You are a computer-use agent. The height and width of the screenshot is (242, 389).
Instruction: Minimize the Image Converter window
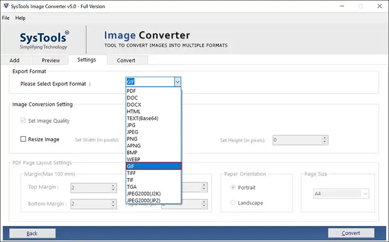click(x=342, y=6)
